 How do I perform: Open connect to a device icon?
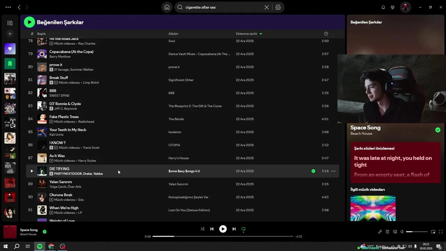tap(395, 232)
